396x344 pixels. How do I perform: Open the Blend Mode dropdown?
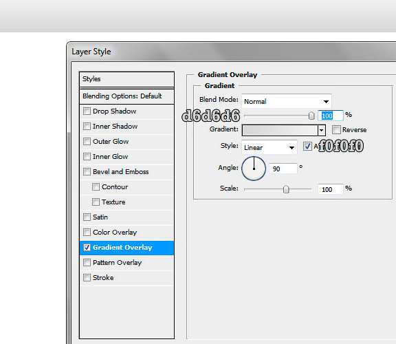(x=287, y=101)
